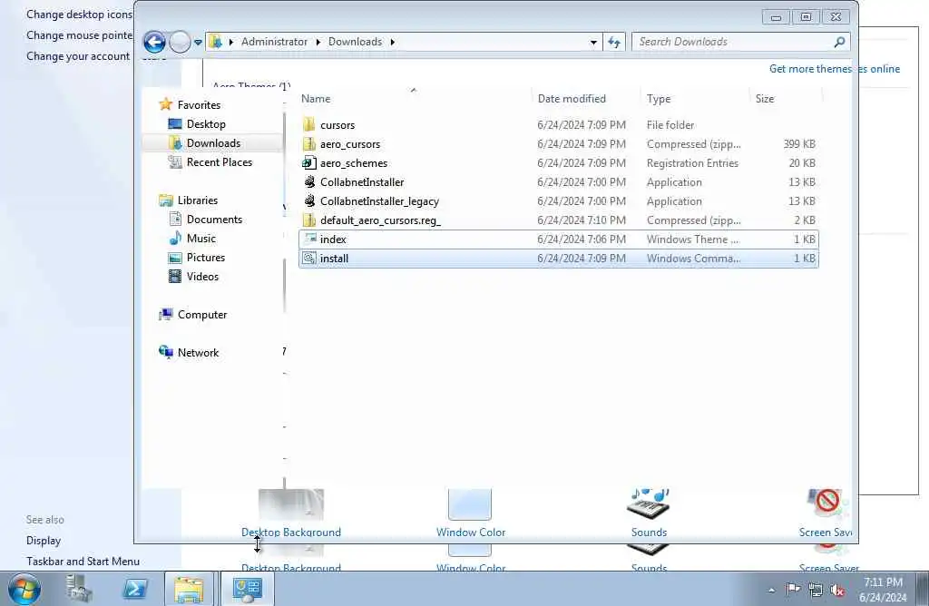Click the install file name
The image size is (929, 606).
coord(334,259)
